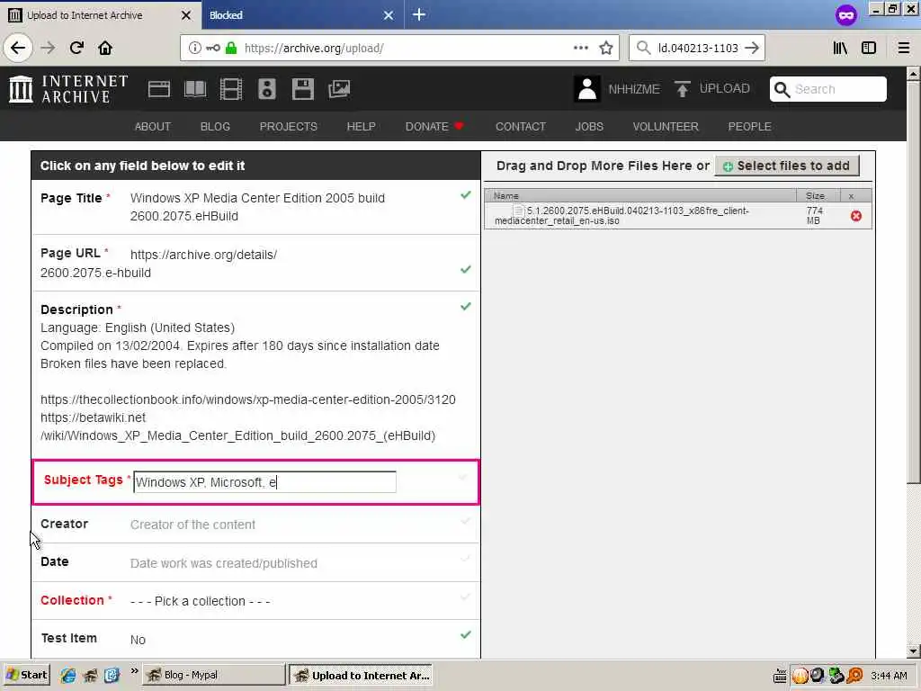Switch to Blog - Mypal taskbar window
Viewport: 921px width, 691px height.
click(x=213, y=675)
